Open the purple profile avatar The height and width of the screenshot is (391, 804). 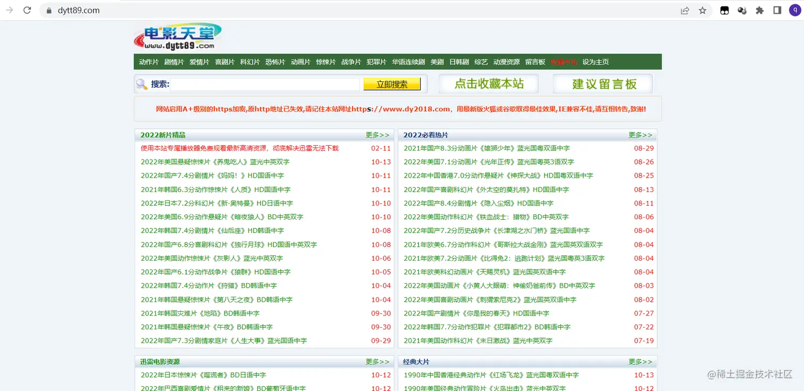(x=795, y=10)
